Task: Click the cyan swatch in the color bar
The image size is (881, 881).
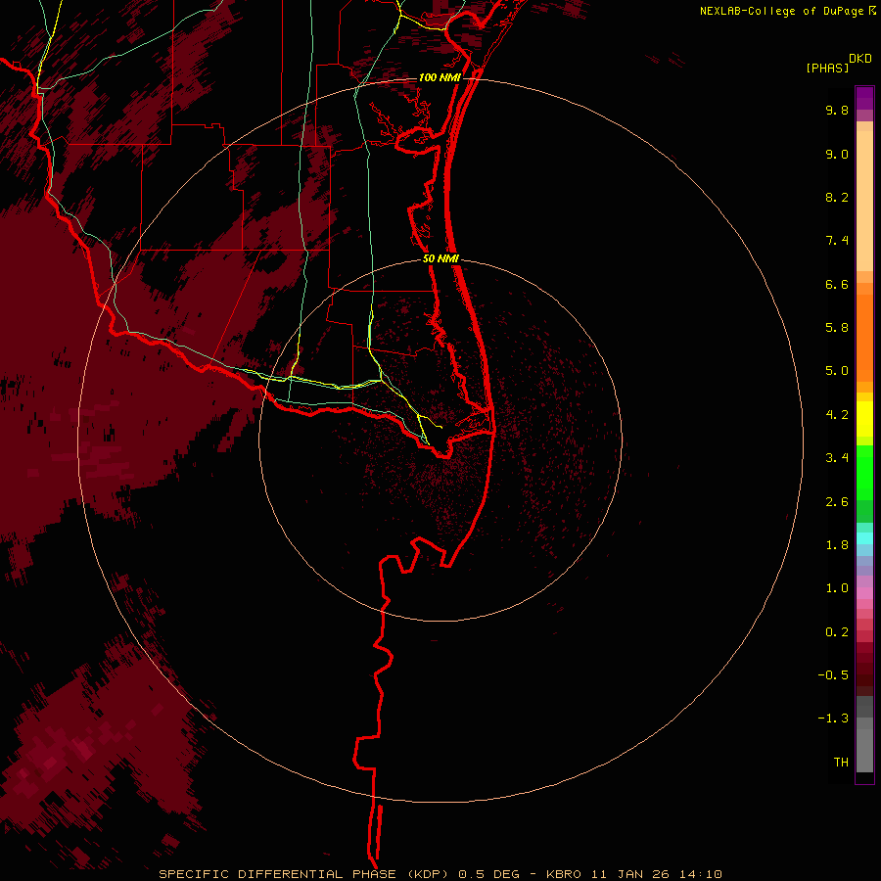Action: tap(864, 538)
